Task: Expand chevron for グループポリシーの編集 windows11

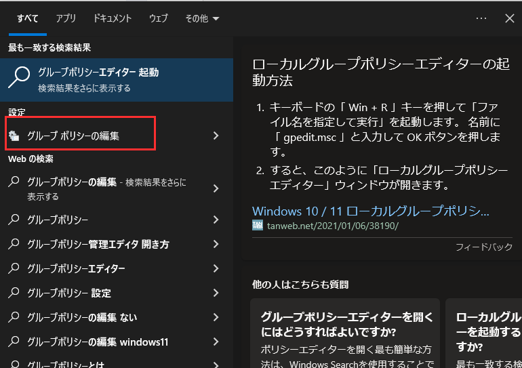Action: tap(216, 342)
